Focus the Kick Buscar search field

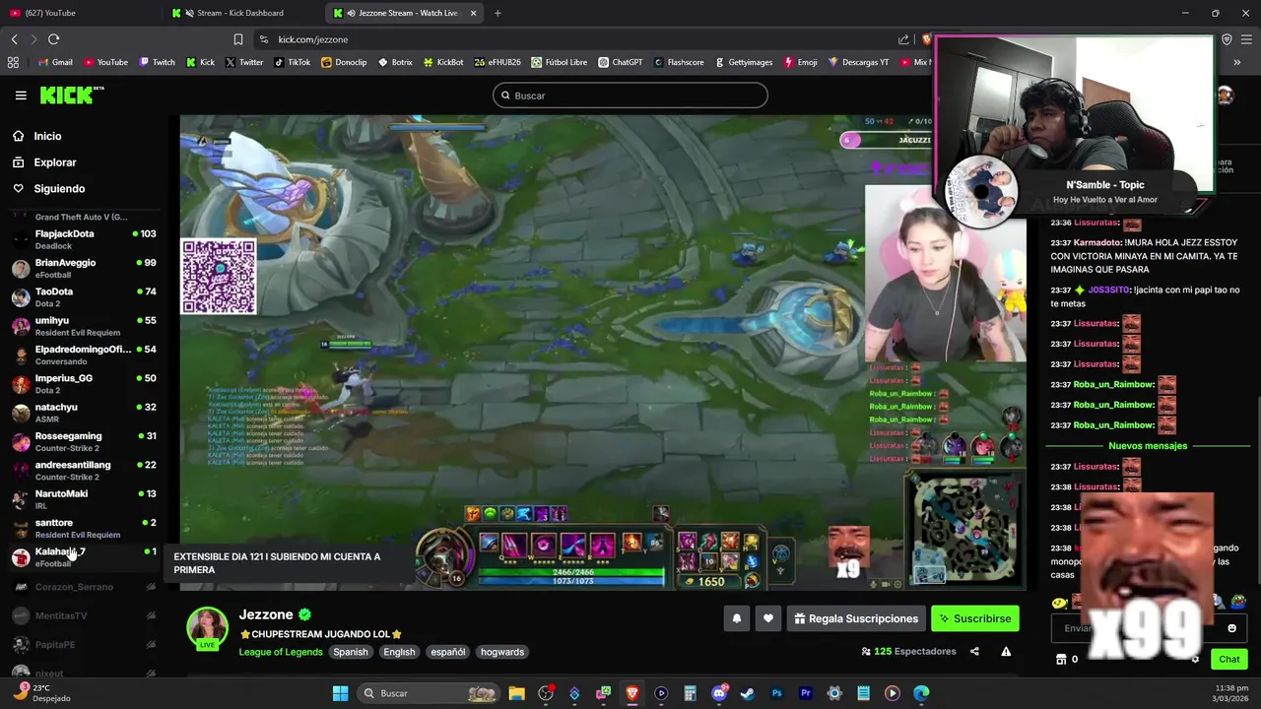pyautogui.click(x=630, y=96)
